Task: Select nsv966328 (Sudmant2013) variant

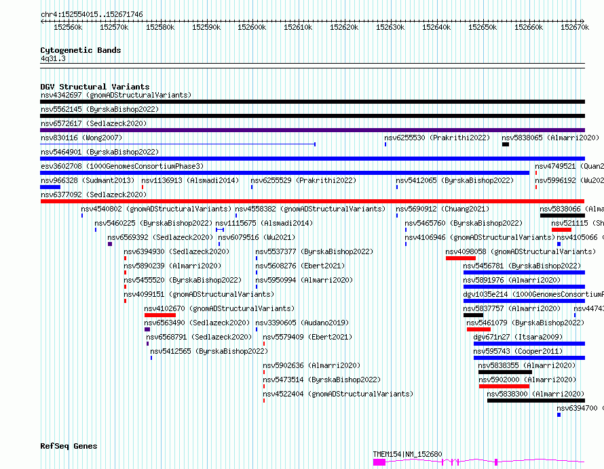Action: point(88,180)
